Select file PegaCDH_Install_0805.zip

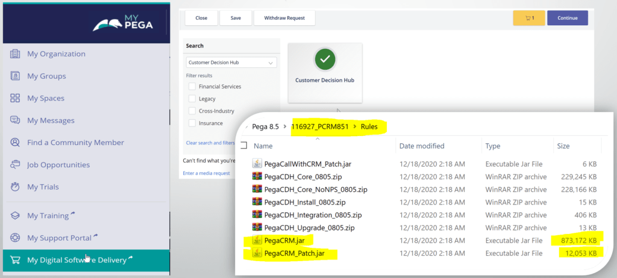(305, 203)
